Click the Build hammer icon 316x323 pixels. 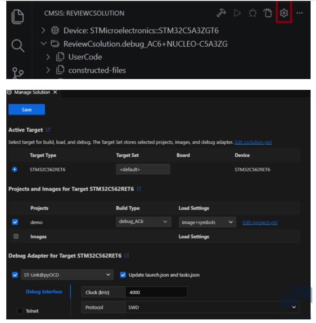pos(221,13)
